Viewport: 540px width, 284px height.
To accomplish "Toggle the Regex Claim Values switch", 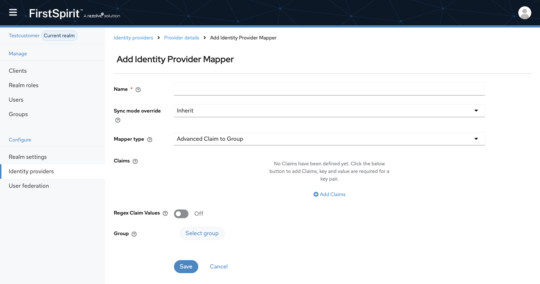I will (x=181, y=214).
